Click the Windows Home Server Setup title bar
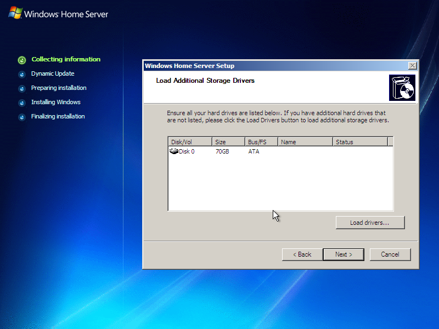The width and height of the screenshot is (439, 329). coord(247,65)
